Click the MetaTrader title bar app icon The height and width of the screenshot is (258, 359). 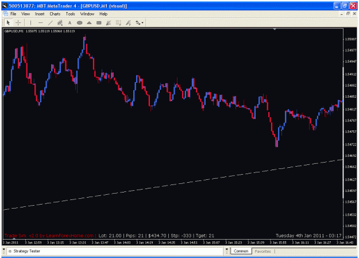click(5, 6)
